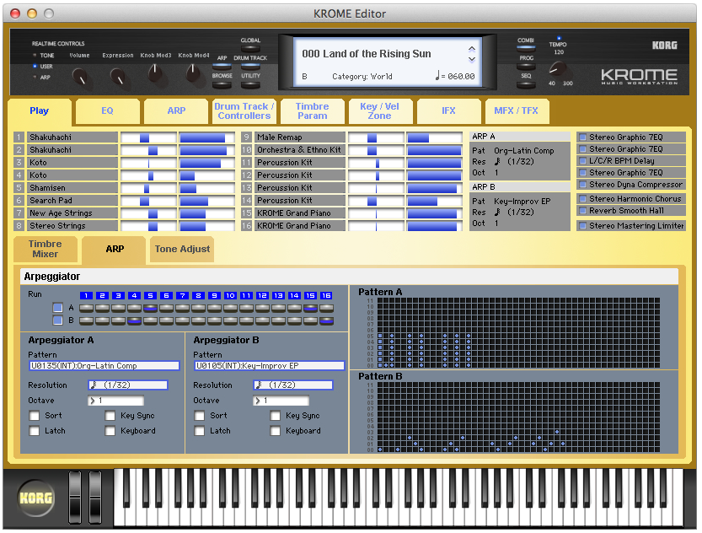Toggle Arpeggiator B assign button for timbre 4

134,320
